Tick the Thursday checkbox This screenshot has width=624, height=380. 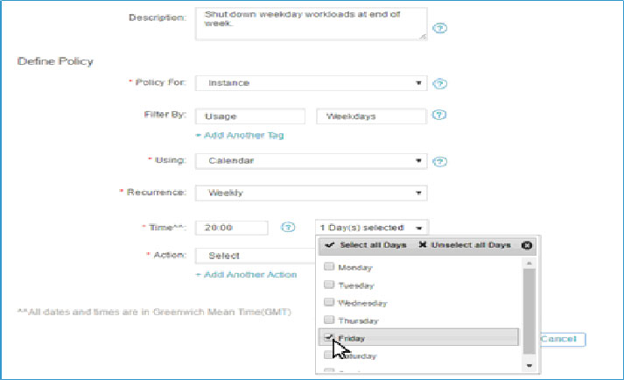(x=329, y=320)
